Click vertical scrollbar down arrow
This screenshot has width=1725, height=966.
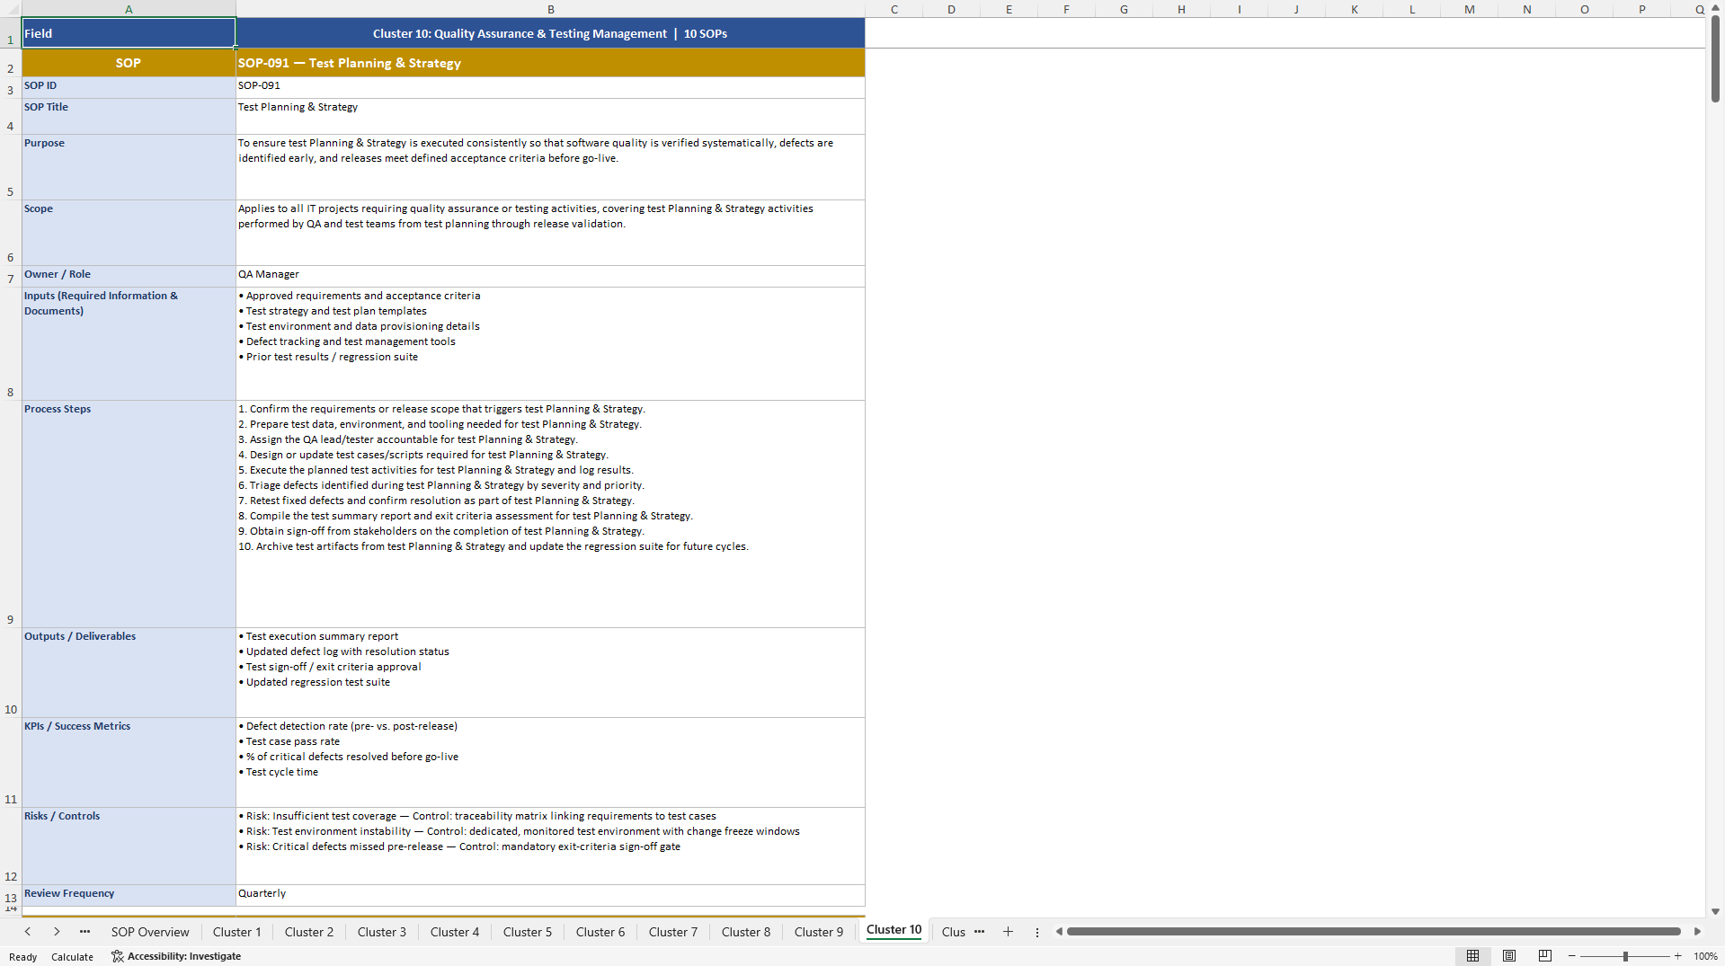(1715, 911)
